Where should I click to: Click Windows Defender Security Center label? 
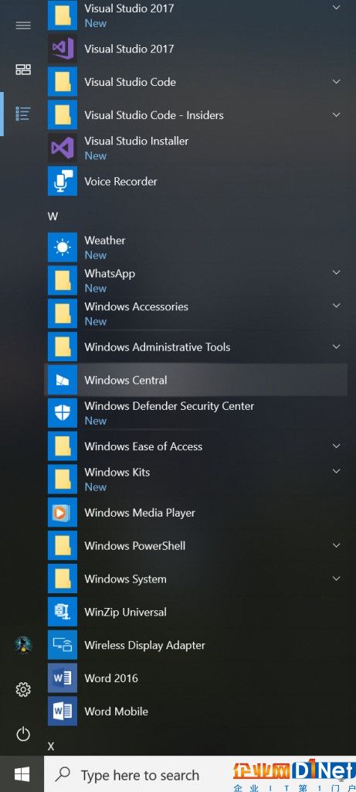(x=169, y=406)
